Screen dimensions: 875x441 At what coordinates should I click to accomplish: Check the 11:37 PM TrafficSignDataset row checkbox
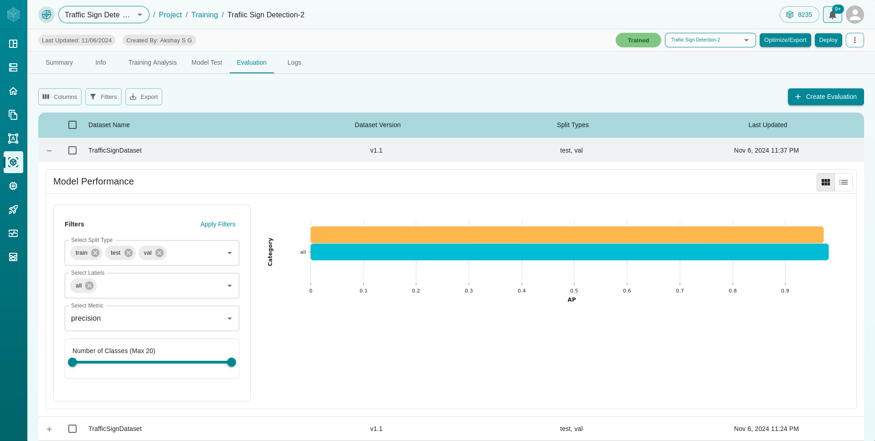coord(72,150)
